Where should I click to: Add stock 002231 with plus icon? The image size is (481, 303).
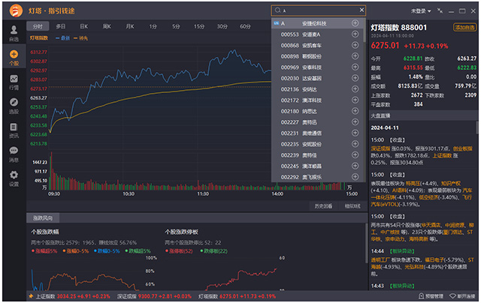tap(355, 133)
